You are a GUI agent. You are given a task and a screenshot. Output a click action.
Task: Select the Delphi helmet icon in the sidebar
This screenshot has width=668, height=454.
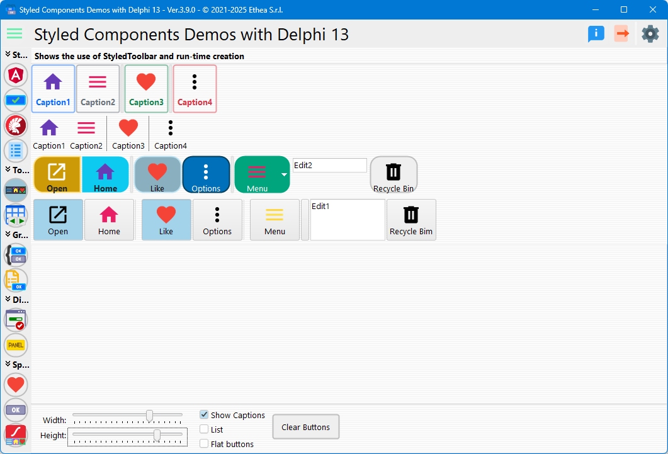pos(15,125)
